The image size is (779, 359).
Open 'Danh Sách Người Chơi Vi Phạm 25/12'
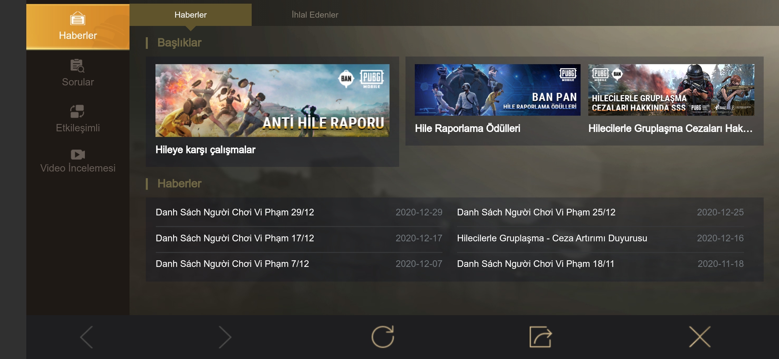point(536,212)
